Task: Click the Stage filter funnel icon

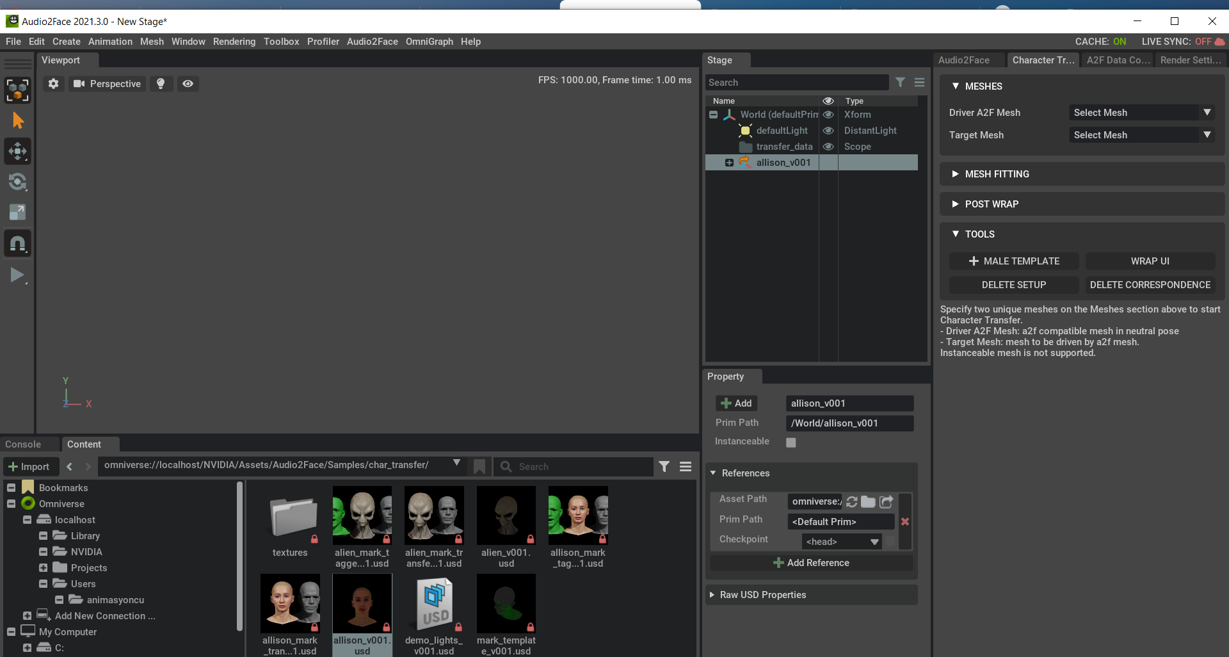Action: point(900,82)
